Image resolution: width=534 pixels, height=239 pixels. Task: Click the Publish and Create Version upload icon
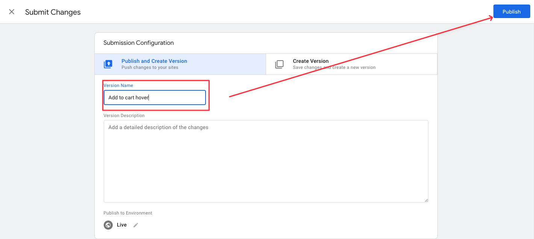click(108, 64)
